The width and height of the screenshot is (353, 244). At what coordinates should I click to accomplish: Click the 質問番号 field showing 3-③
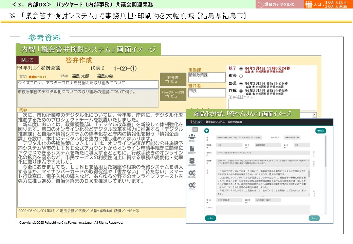(229, 145)
